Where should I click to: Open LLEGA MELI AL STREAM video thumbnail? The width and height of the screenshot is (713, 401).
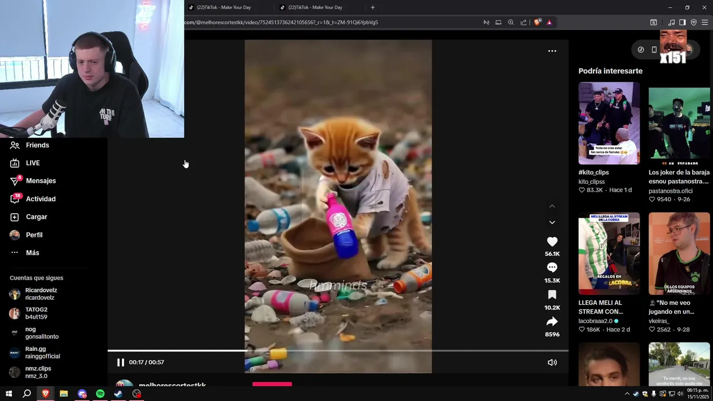pos(609,253)
